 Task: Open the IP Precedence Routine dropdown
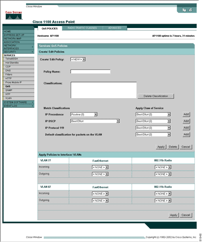click(84, 115)
